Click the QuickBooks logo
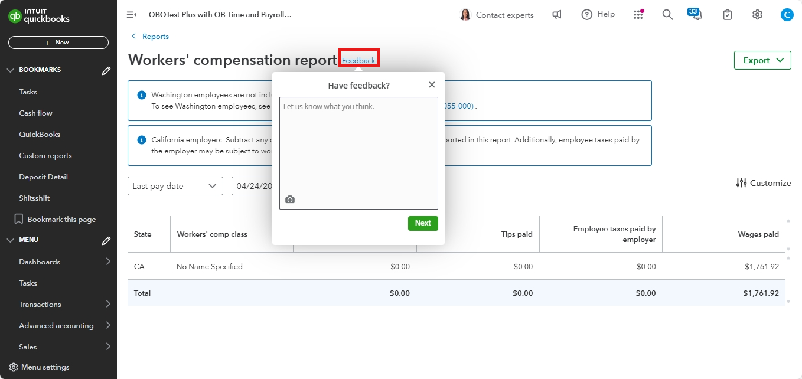This screenshot has width=802, height=379. [x=39, y=15]
